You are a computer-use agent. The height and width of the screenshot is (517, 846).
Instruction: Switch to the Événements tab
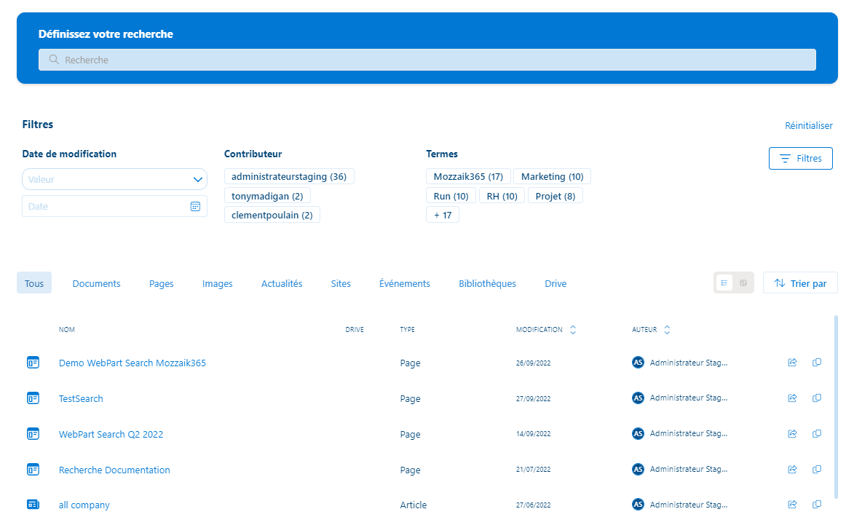[x=405, y=283]
